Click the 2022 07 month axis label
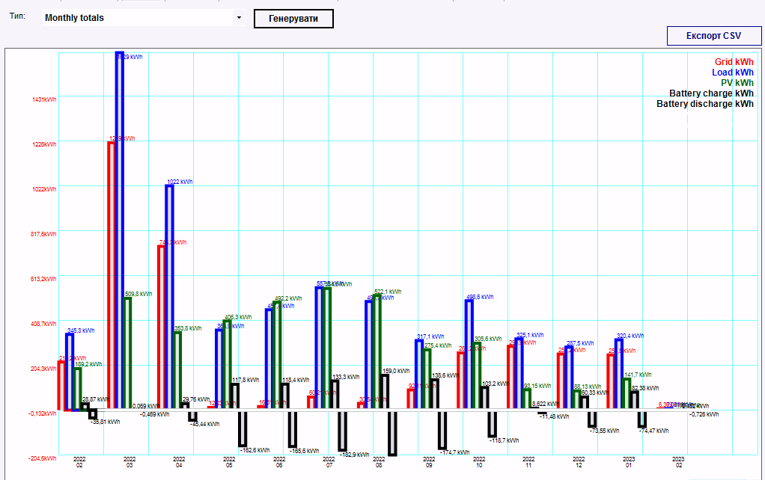 (x=329, y=462)
